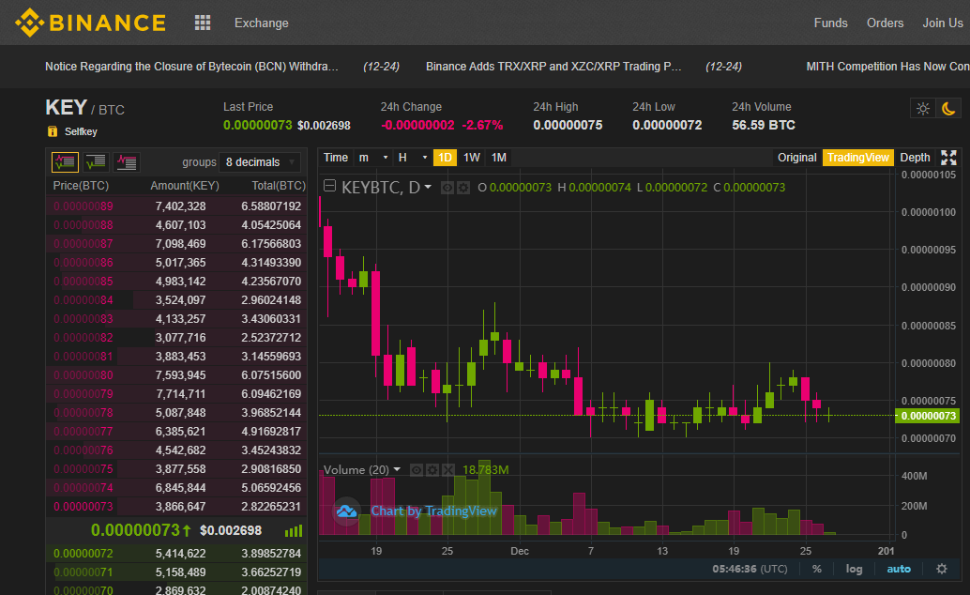Open the Orders menu
This screenshot has width=970, height=595.
click(x=885, y=23)
